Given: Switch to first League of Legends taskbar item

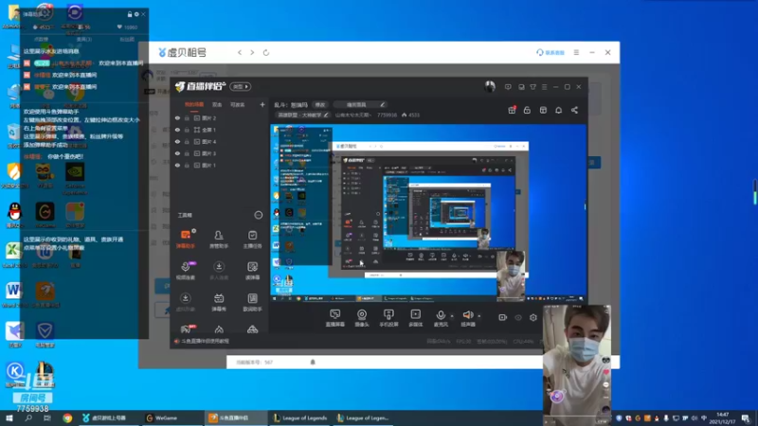Looking at the screenshot, I should click(300, 417).
